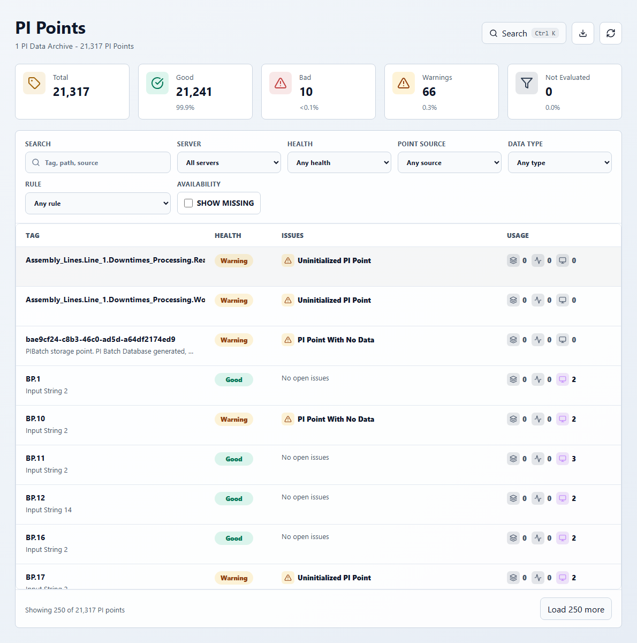Click the BP.10 tag name
The height and width of the screenshot is (643, 637).
point(35,418)
